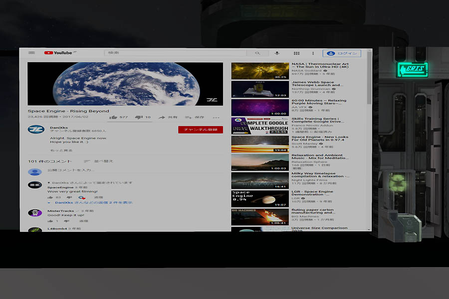449x299 pixels.
Task: Expand description with もっと見る
Action: pos(61,150)
